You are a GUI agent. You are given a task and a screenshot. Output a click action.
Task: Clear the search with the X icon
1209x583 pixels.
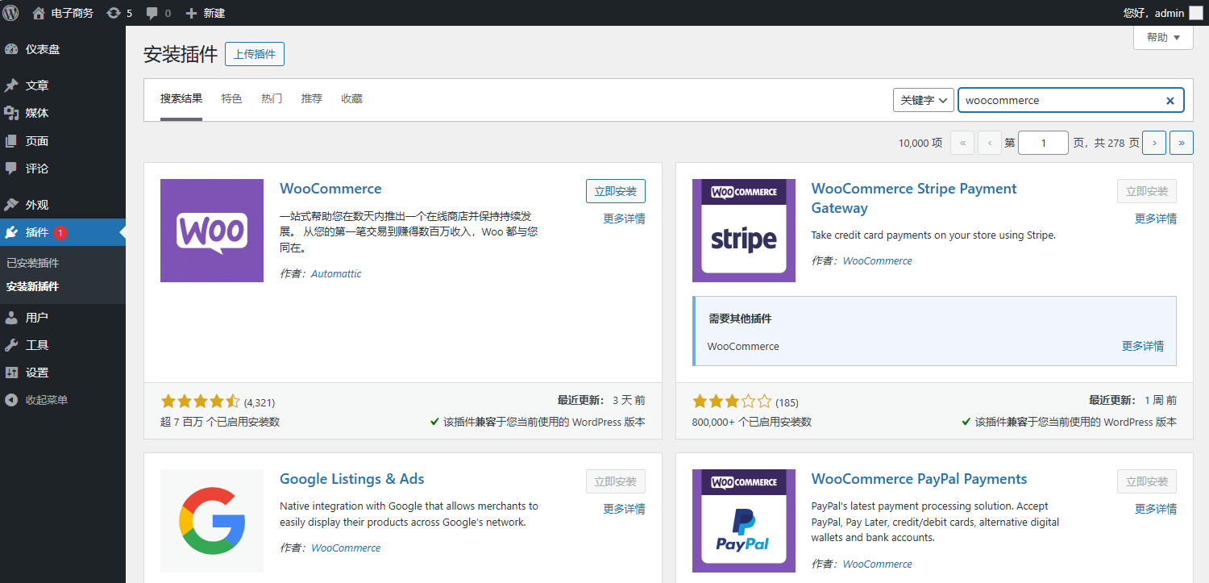coord(1170,101)
